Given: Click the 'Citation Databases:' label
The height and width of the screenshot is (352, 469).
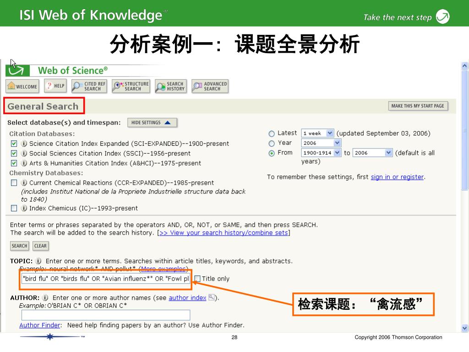Looking at the screenshot, I should (x=42, y=134).
